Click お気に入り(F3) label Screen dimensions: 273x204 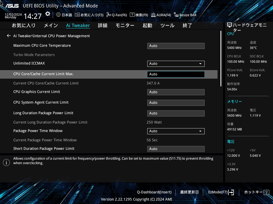[92, 15]
